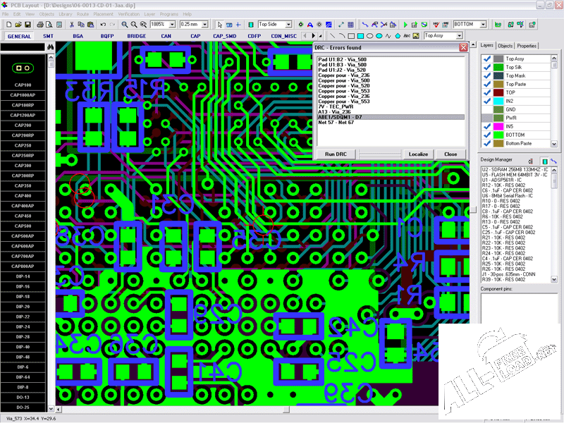Image resolution: width=564 pixels, height=423 pixels.
Task: Uncheck the Top Silk layer visibility
Action: coord(486,68)
